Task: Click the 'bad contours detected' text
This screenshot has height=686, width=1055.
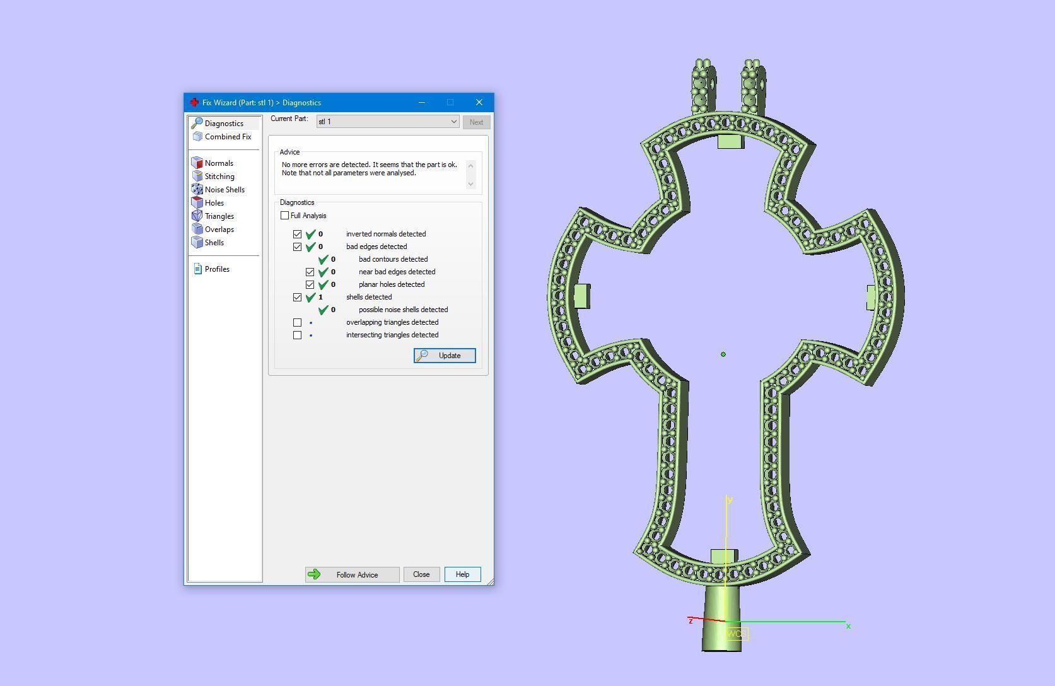Action: click(x=393, y=259)
